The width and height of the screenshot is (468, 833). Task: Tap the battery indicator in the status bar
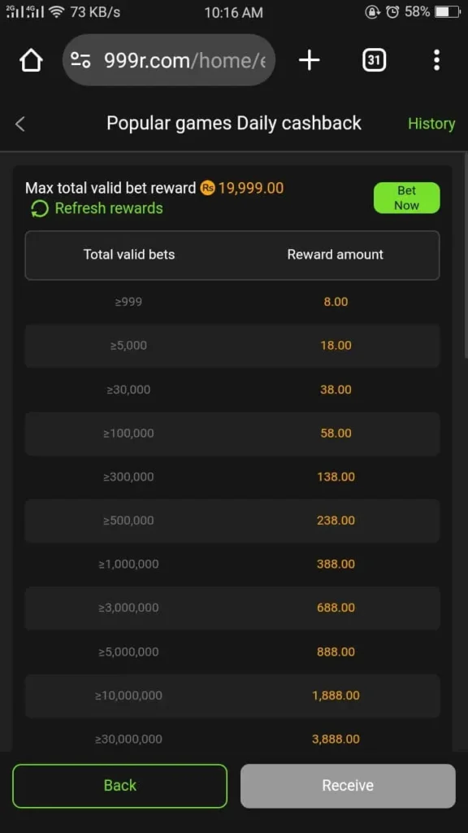pos(446,12)
